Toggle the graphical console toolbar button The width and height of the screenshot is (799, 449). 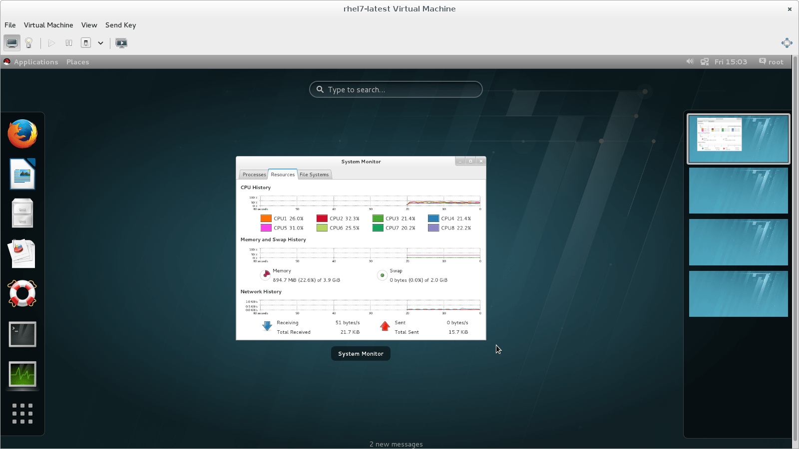pos(12,43)
